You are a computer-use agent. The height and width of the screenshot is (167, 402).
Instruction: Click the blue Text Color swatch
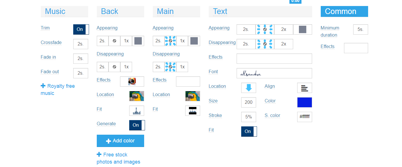(x=304, y=102)
